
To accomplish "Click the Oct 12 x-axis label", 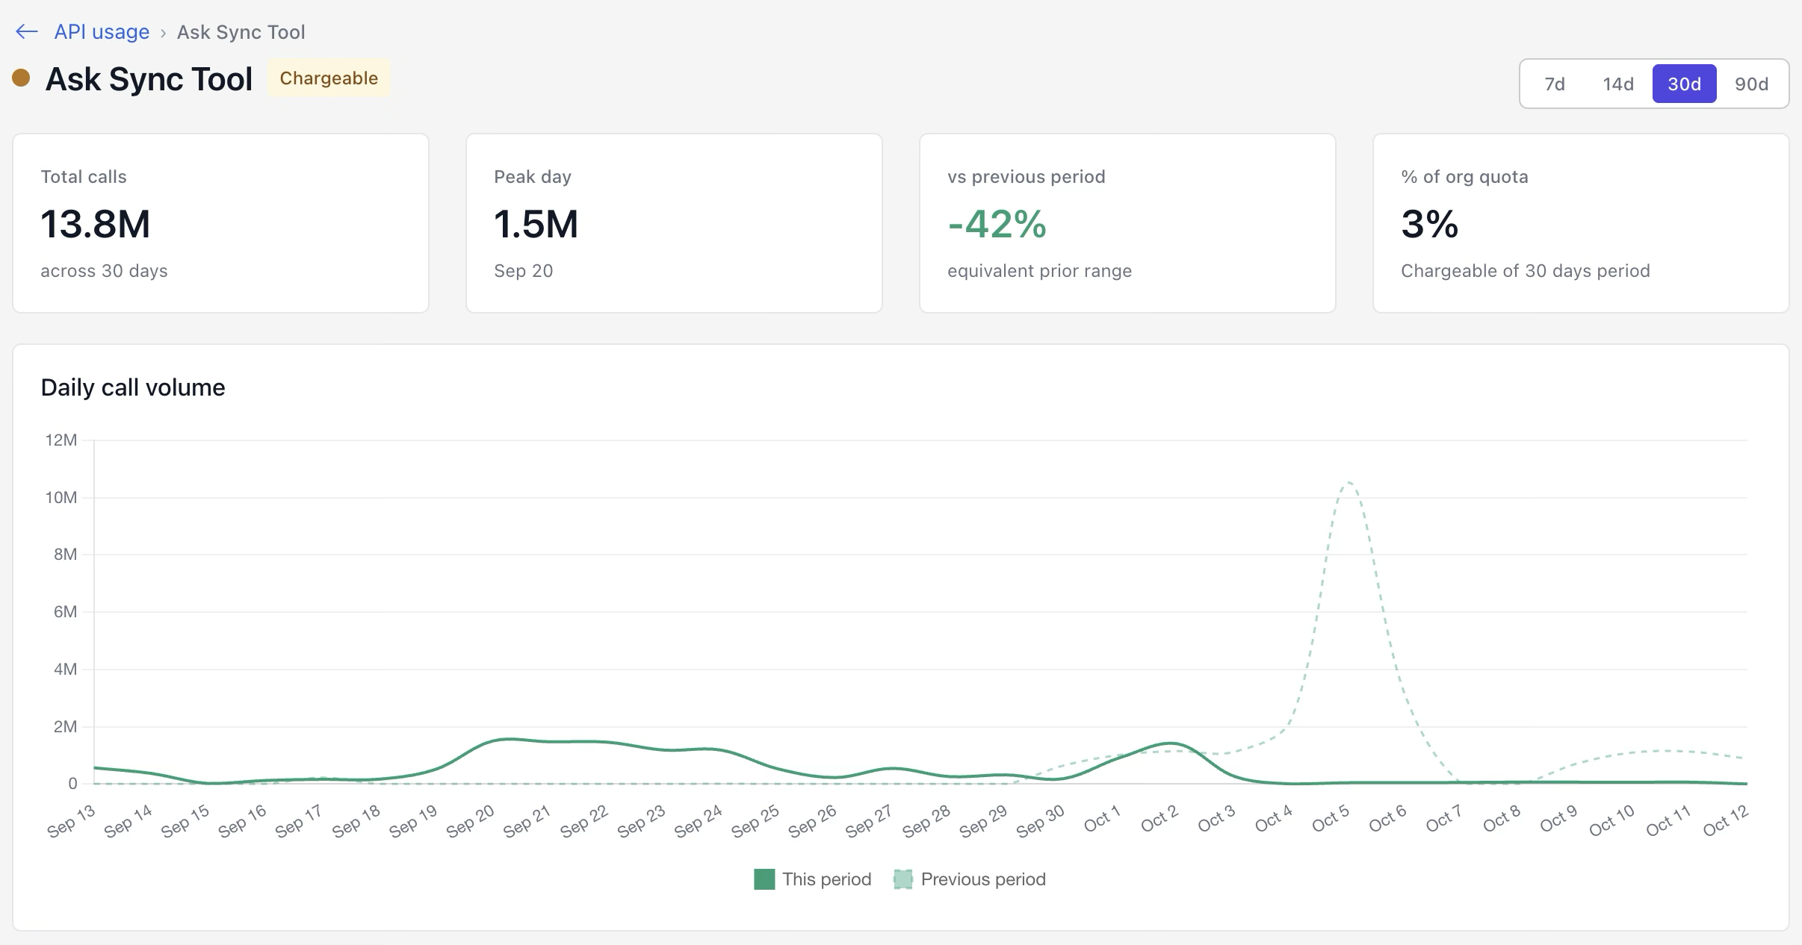I will (1726, 820).
